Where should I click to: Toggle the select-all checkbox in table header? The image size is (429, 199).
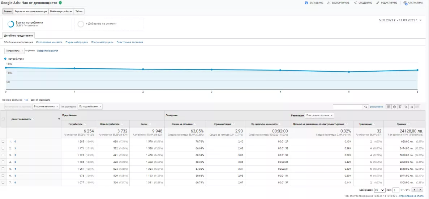(x=3, y=119)
